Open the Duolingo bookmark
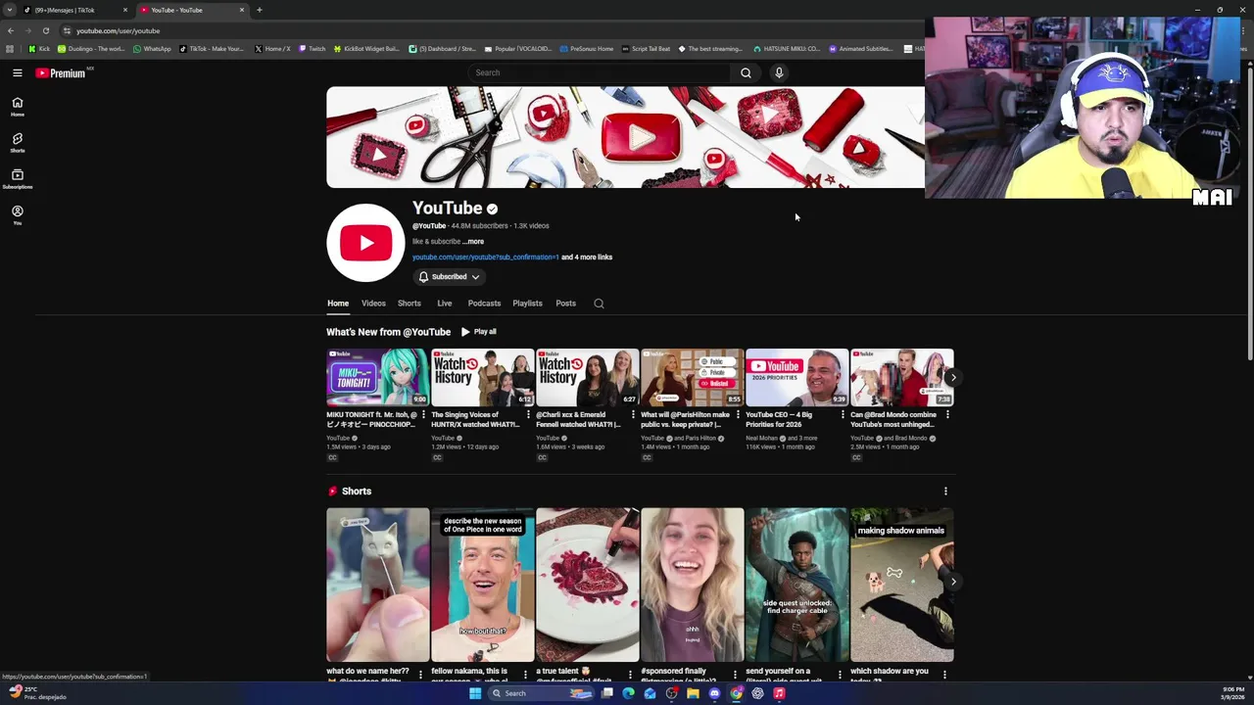Screen dimensions: 1254x705 pyautogui.click(x=91, y=49)
